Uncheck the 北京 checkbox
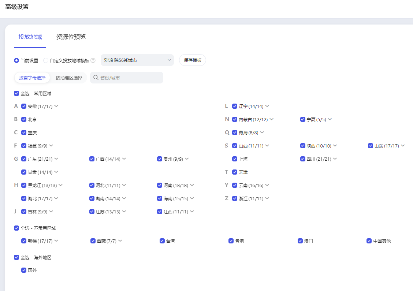 [24, 119]
